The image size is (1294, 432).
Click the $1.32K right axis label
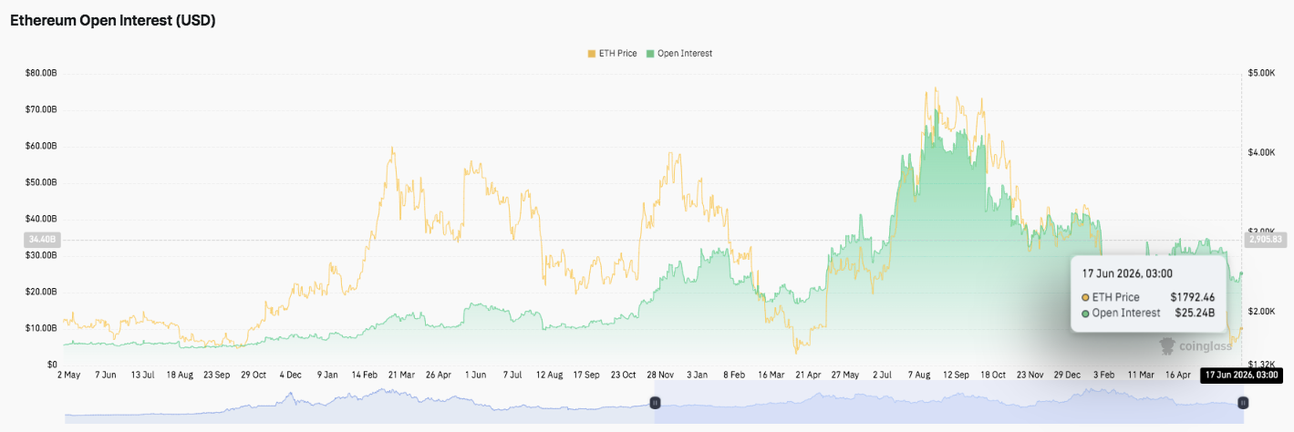coord(1262,364)
